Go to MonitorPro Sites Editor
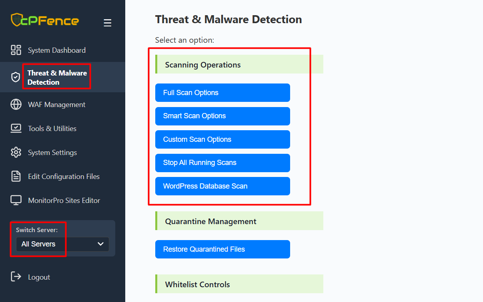 pos(64,201)
